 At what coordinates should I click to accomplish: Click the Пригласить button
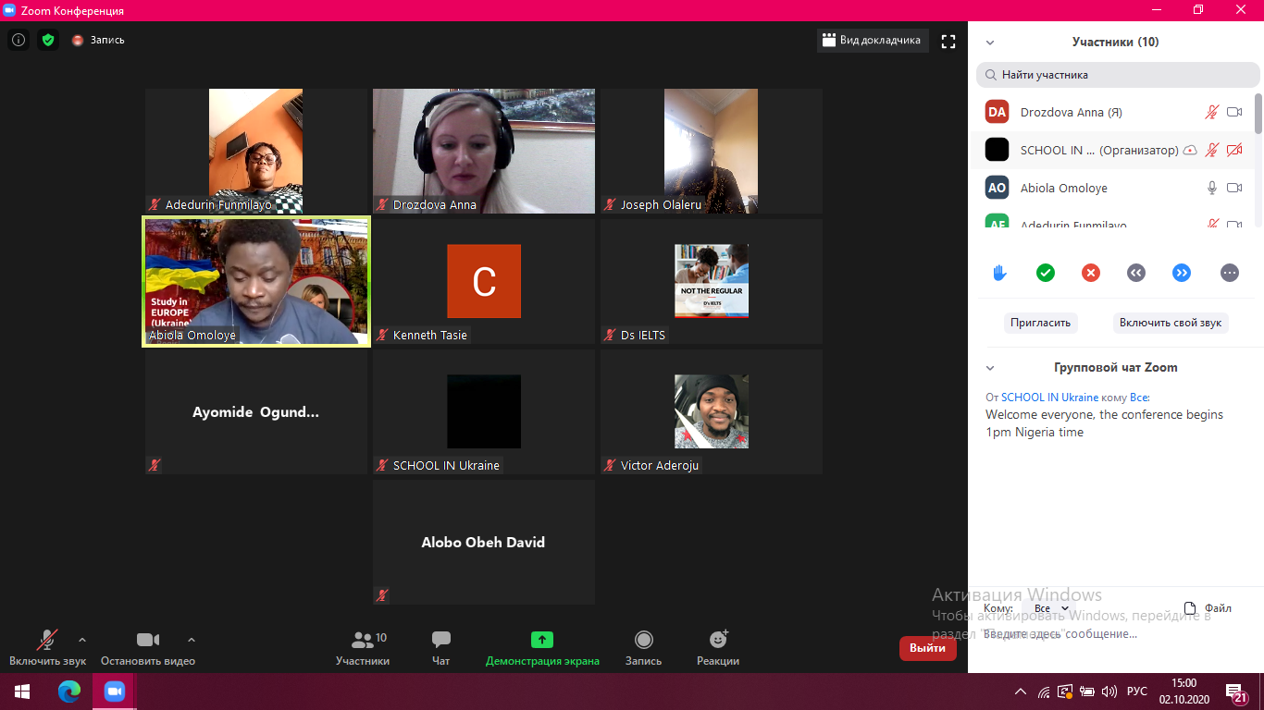pyautogui.click(x=1040, y=323)
